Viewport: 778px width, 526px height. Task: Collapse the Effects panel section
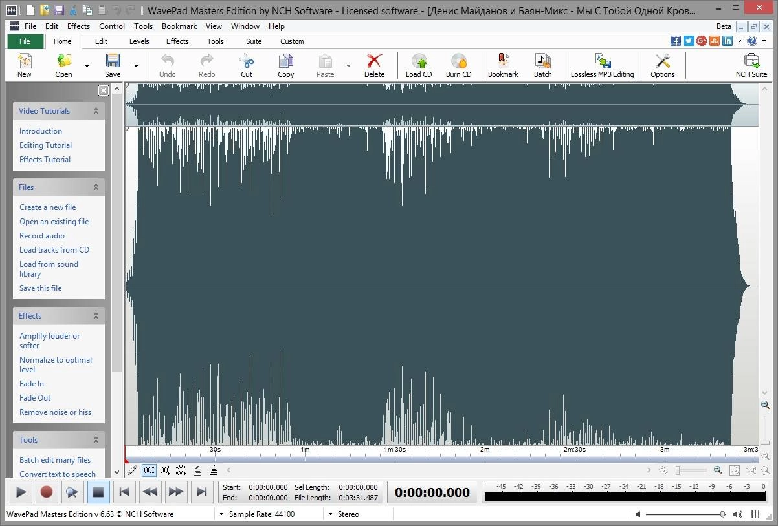point(96,316)
